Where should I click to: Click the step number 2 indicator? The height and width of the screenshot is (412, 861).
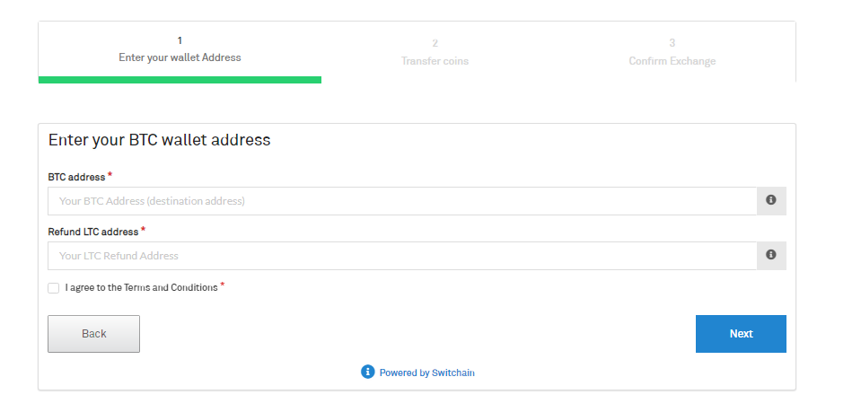435,43
